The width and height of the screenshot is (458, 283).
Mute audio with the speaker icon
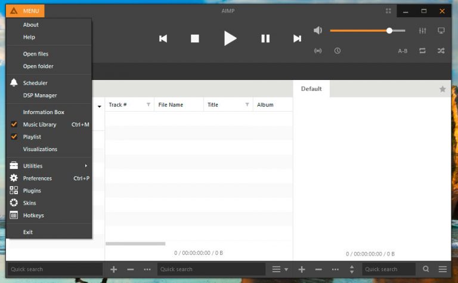318,30
